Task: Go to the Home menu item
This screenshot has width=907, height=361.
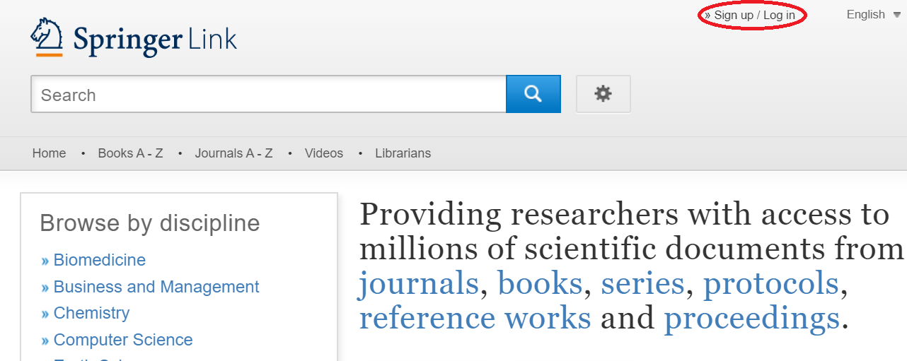Action: tap(50, 153)
